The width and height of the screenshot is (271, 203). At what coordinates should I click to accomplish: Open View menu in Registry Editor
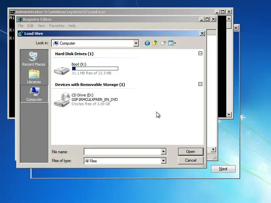coord(41,26)
